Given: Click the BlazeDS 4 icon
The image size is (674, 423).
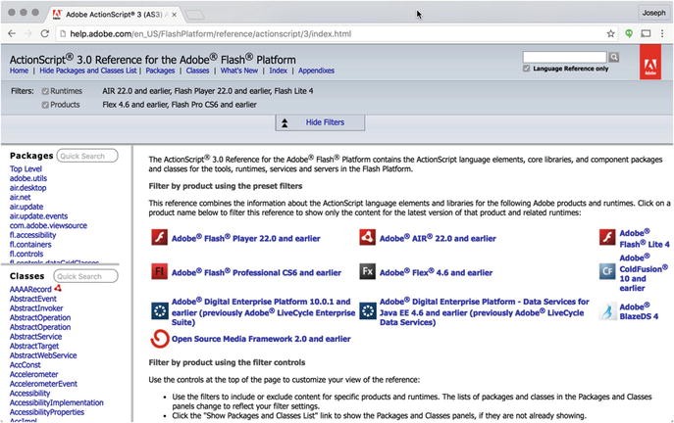Looking at the screenshot, I should pyautogui.click(x=607, y=311).
